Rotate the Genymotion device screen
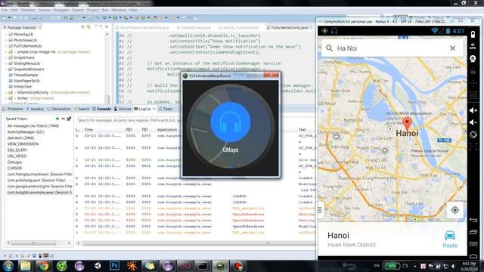484x272 pixels. [473, 134]
